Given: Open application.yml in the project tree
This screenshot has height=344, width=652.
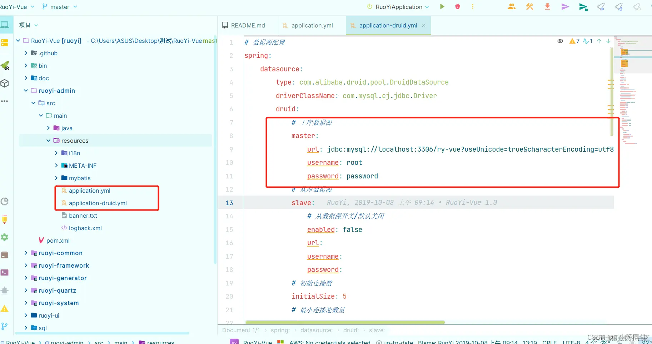Looking at the screenshot, I should (89, 191).
